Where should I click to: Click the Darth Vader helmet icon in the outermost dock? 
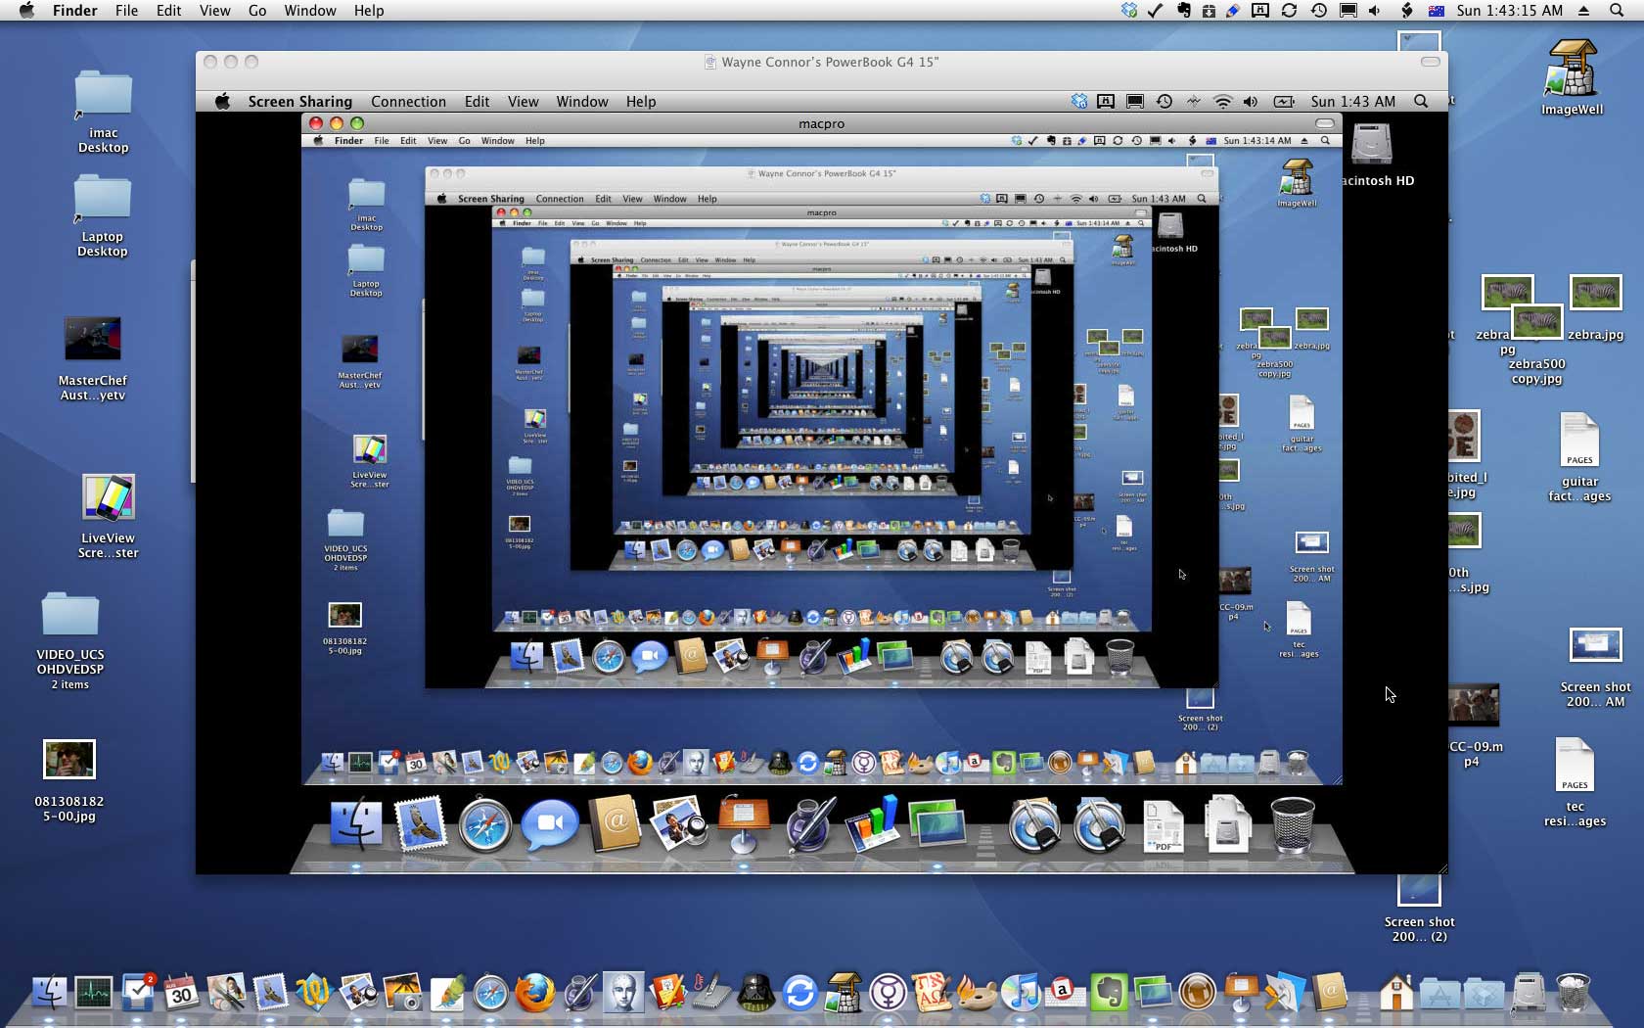coord(755,992)
